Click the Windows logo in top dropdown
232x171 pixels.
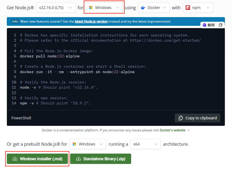click(91, 8)
